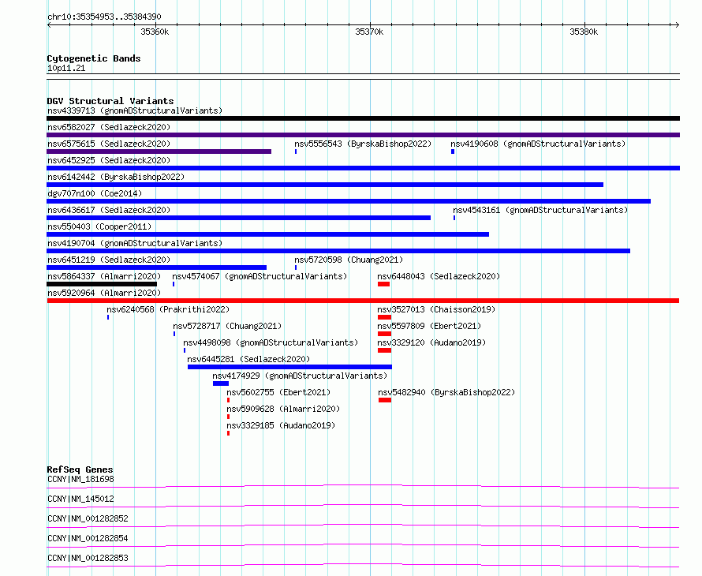Viewport: 702px width, 576px height.
Task: Click the CCNY|NM_001282852 transcript label
Action: tap(88, 518)
